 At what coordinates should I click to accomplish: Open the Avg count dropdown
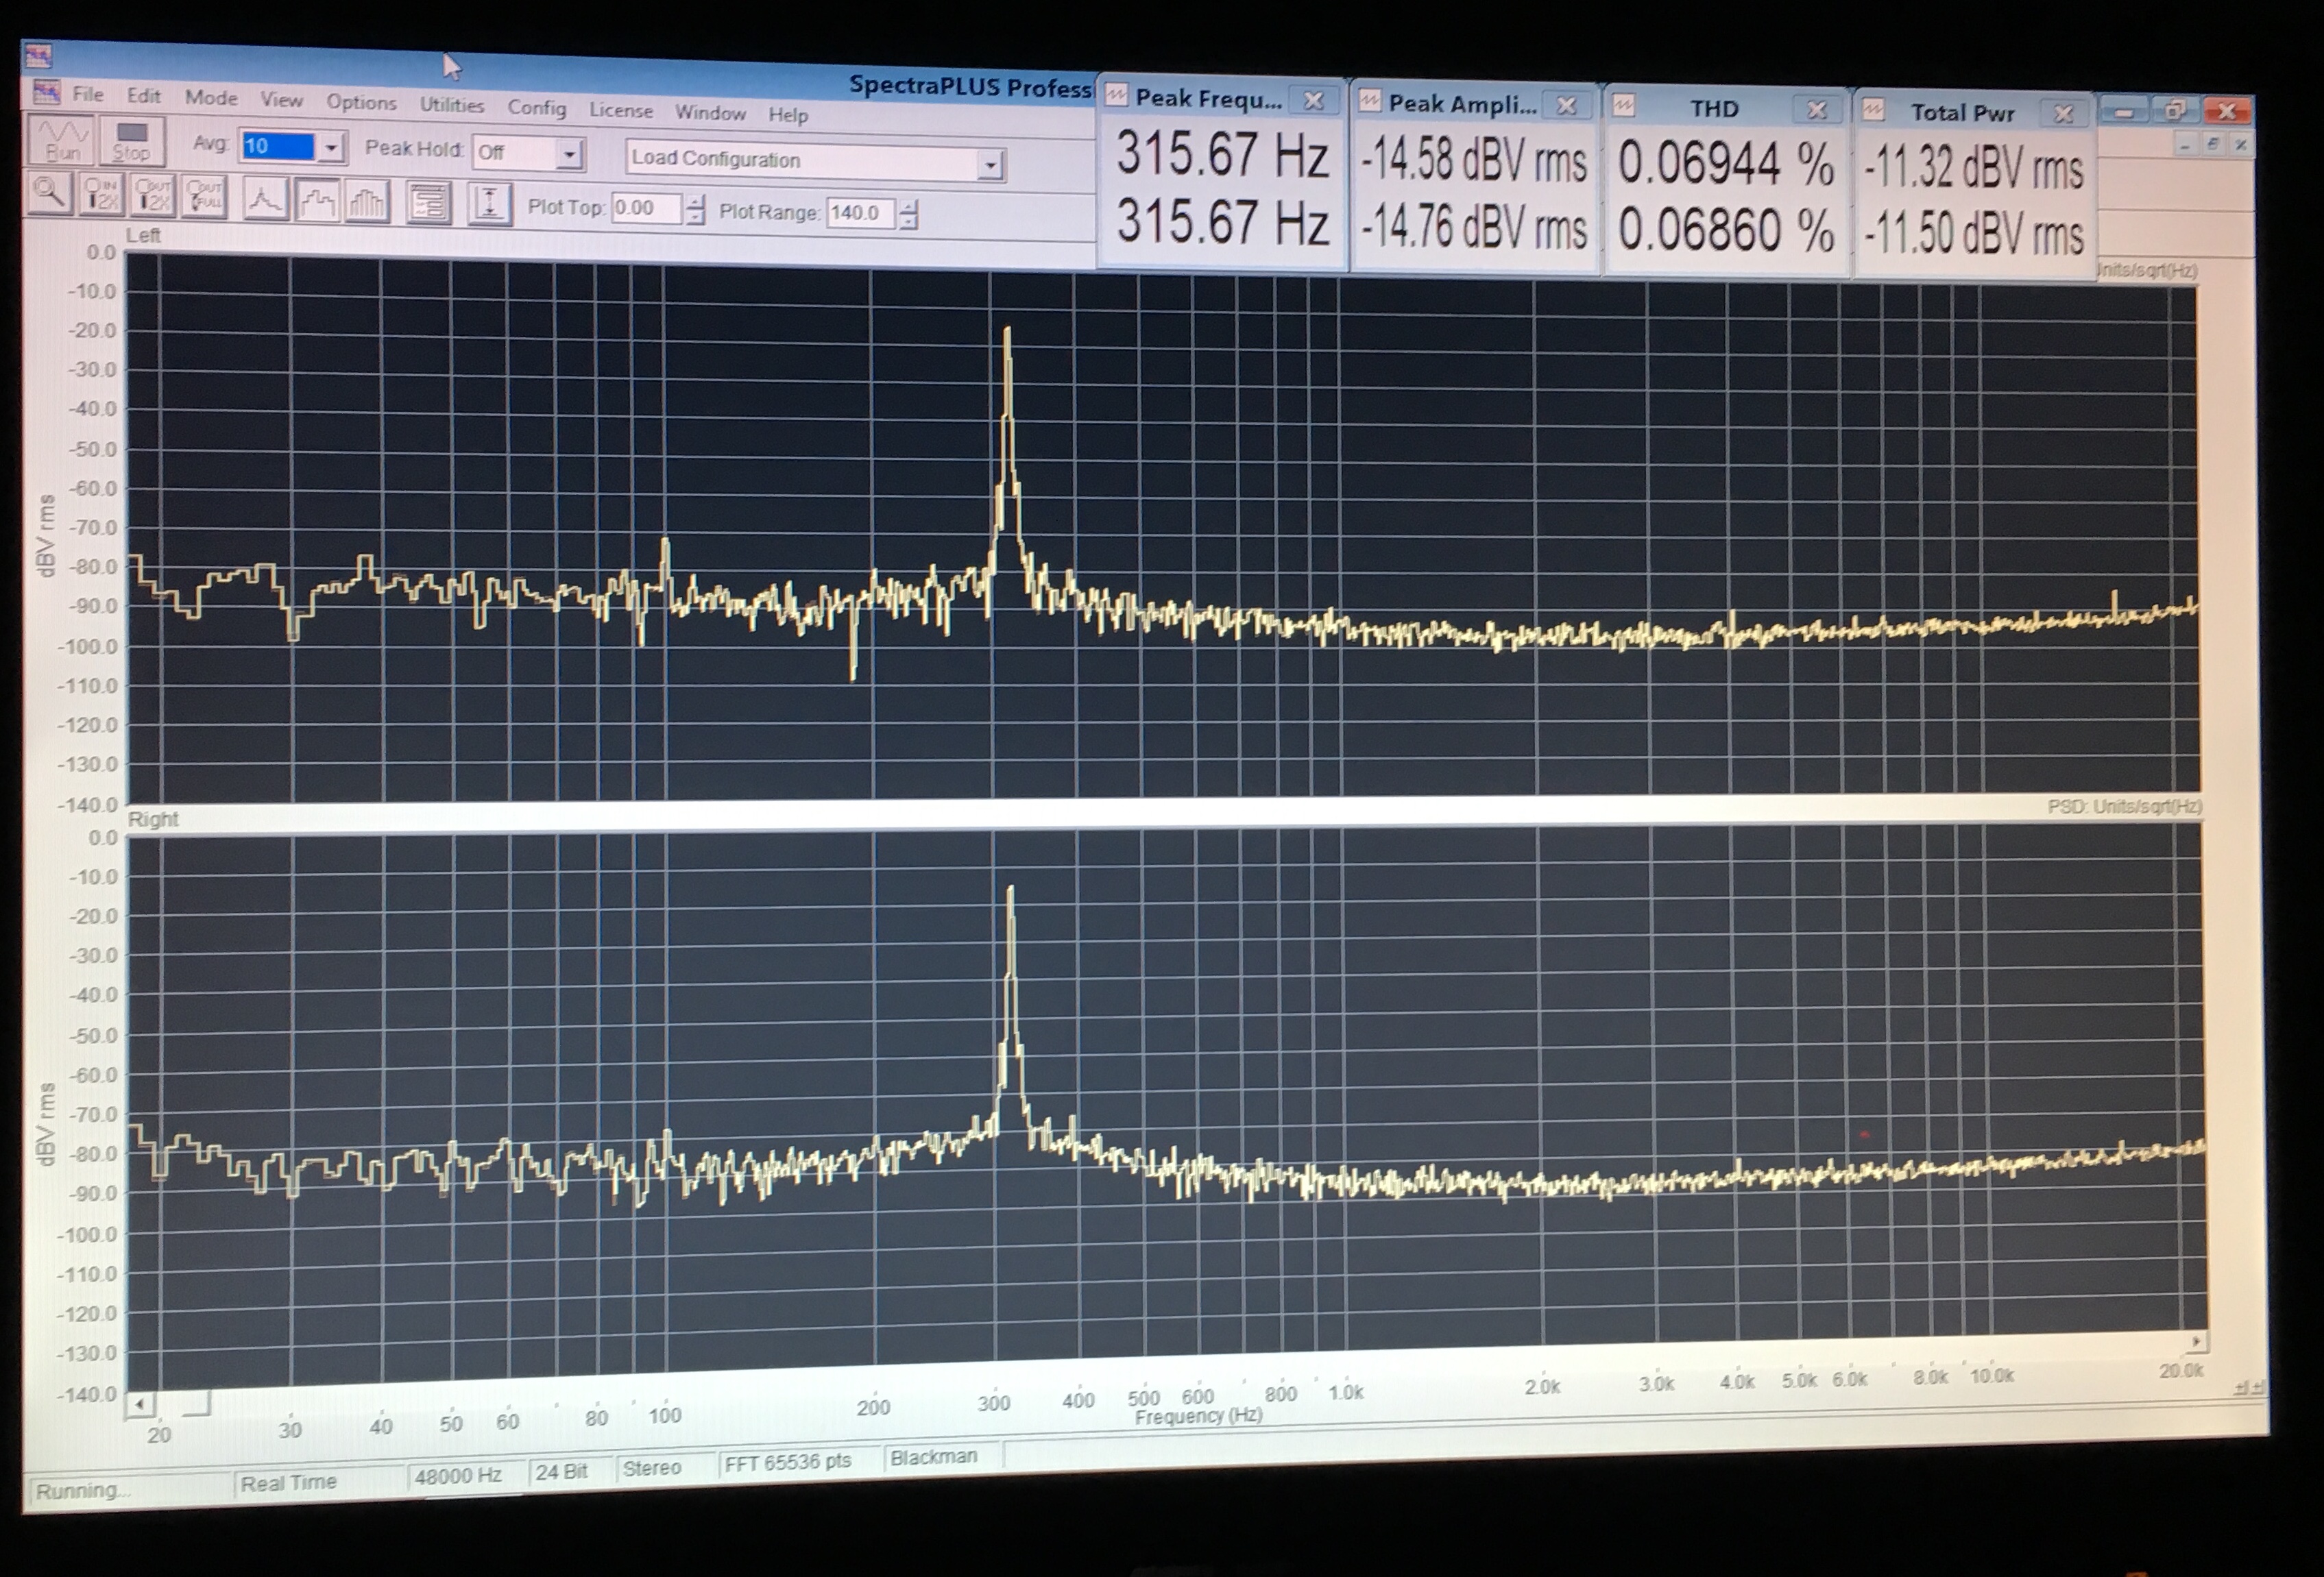(332, 149)
